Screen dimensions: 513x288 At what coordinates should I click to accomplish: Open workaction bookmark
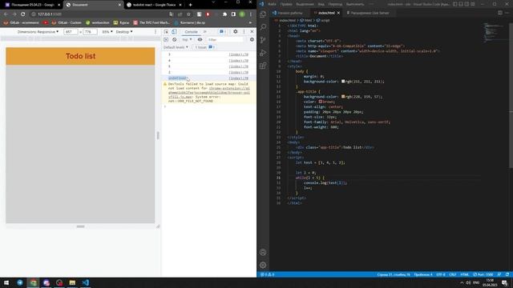pyautogui.click(x=98, y=22)
